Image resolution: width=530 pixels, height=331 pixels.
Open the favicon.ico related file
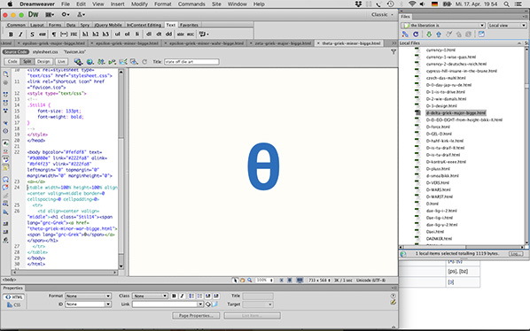(x=74, y=52)
